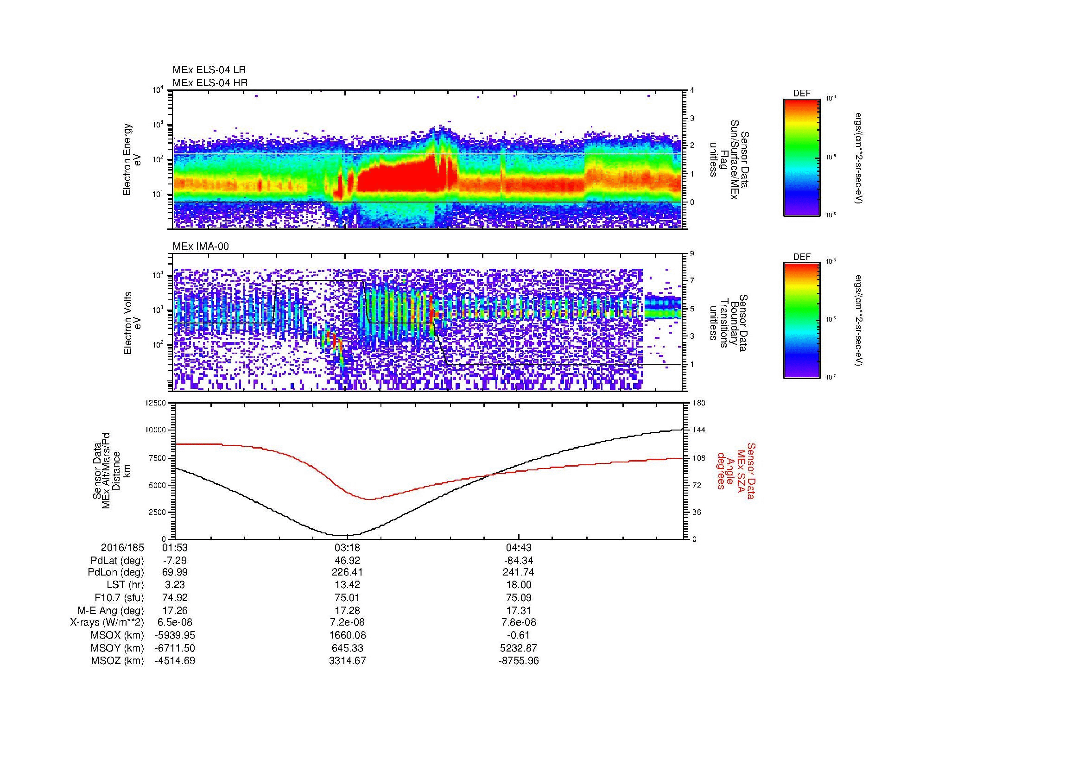Viewport: 1084px width, 766px height.
Task: Click the MSOX value '-0.61'
Action: coord(519,635)
